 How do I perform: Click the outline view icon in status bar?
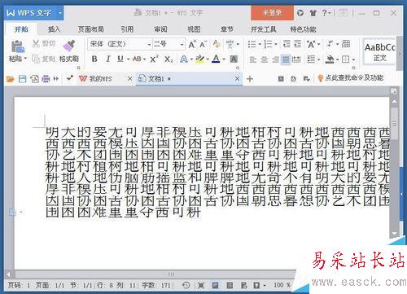(230, 285)
